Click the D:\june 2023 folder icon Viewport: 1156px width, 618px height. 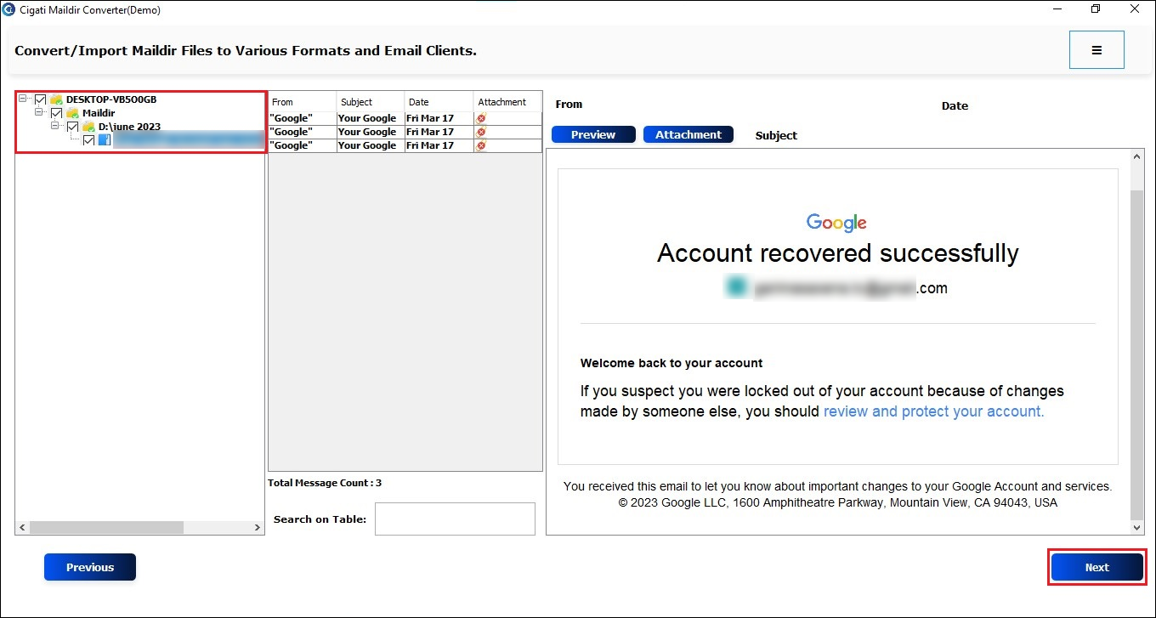tap(88, 127)
